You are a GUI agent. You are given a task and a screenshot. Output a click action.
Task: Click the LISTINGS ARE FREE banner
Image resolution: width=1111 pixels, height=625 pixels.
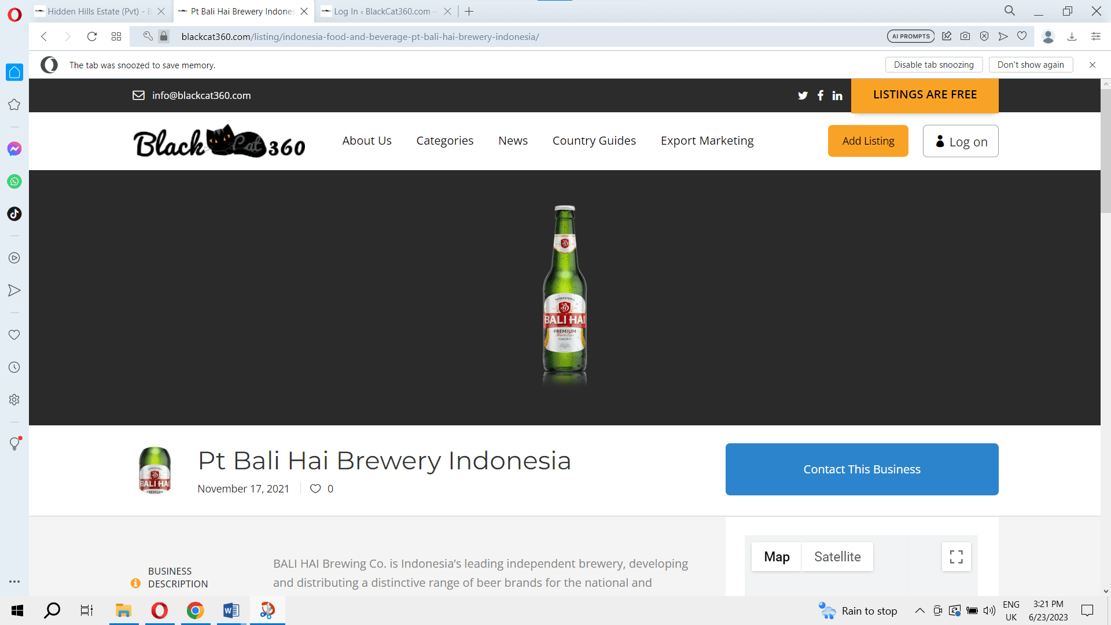point(925,95)
